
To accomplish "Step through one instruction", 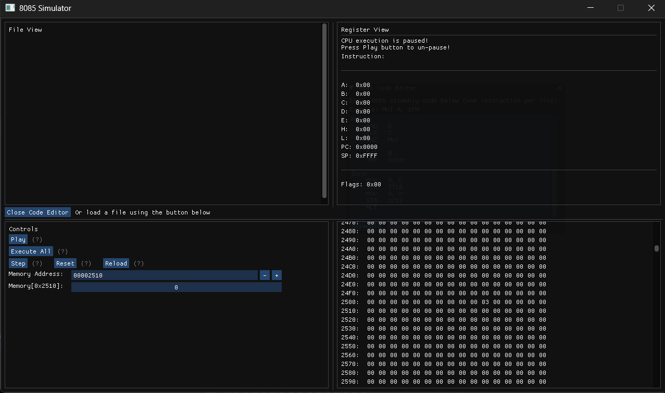I will [x=18, y=263].
